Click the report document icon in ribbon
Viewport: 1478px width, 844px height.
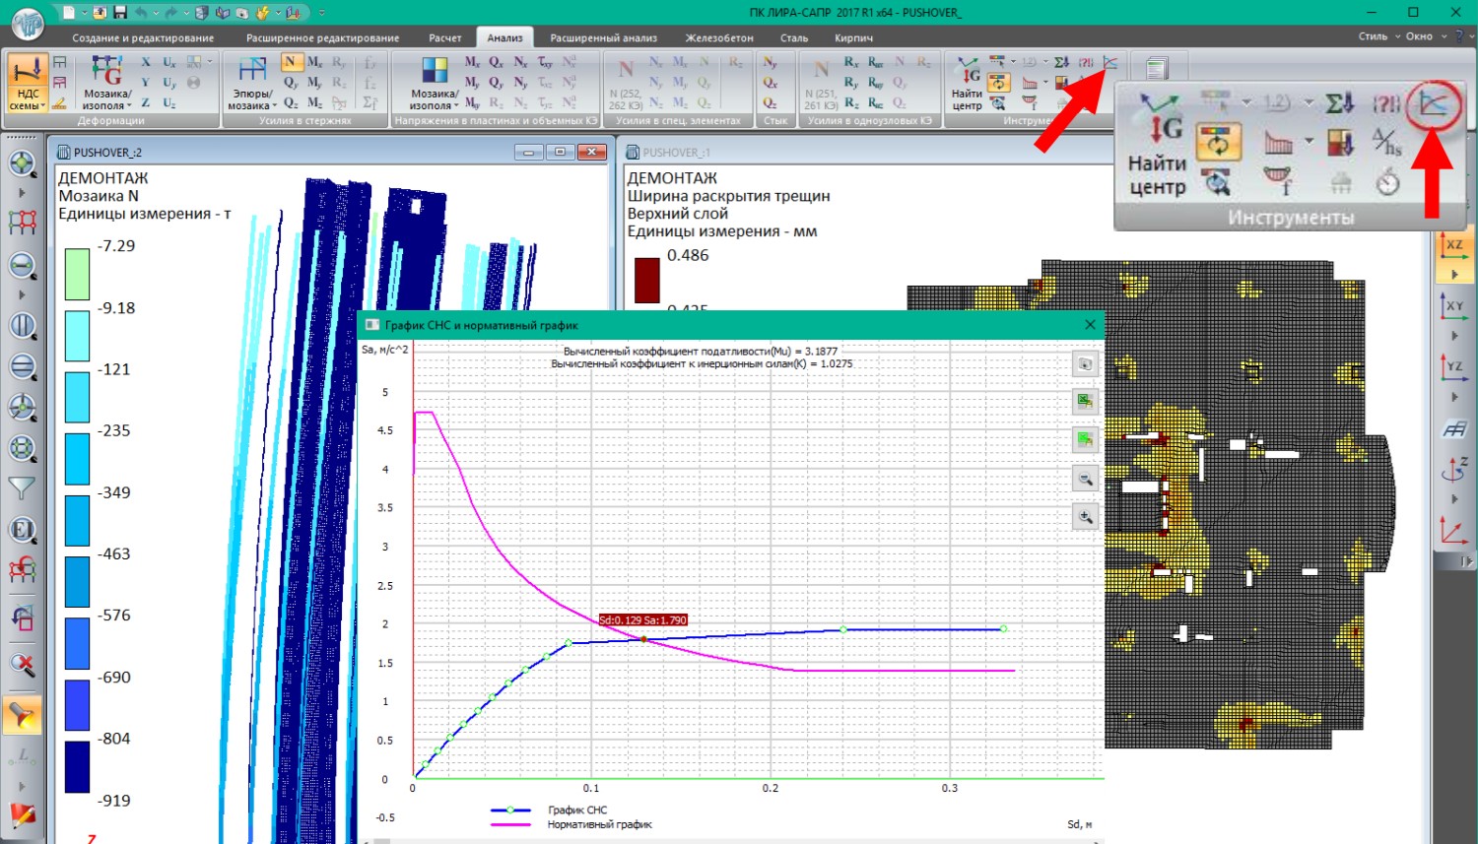(1157, 68)
